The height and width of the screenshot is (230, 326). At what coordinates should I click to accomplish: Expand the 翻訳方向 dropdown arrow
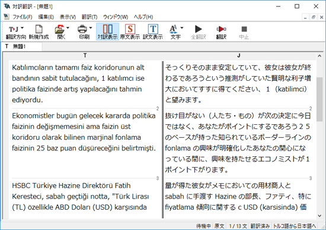(x=23, y=28)
